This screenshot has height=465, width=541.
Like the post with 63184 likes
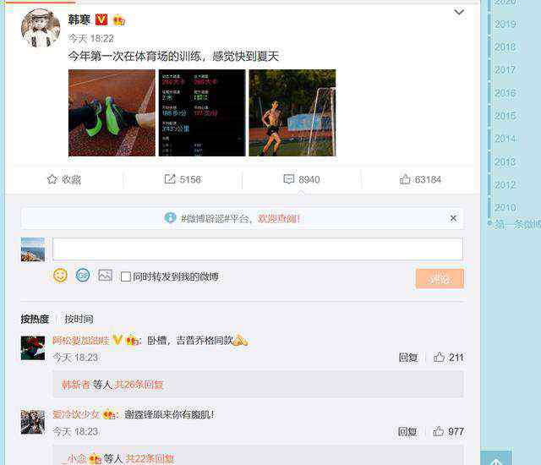tap(405, 179)
